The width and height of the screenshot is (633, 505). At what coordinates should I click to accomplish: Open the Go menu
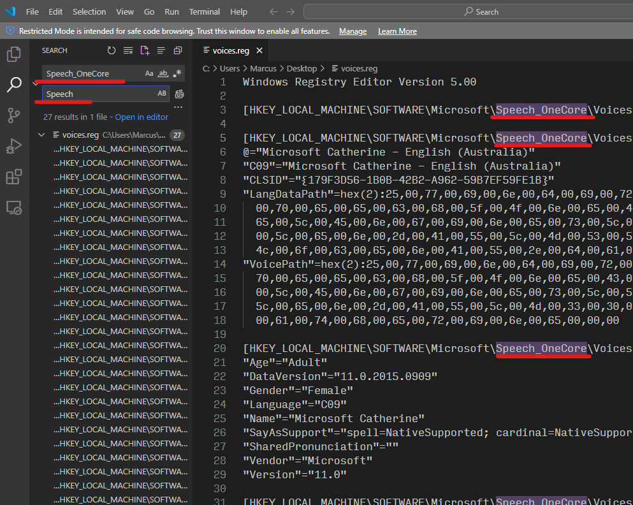tap(149, 11)
